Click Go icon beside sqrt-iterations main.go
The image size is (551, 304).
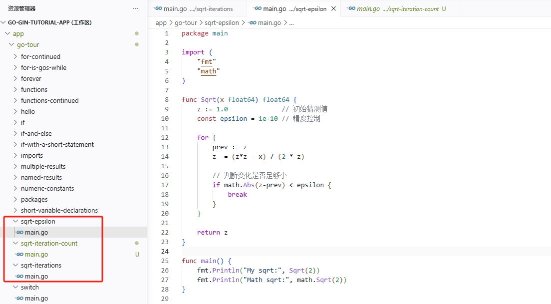(x=19, y=276)
